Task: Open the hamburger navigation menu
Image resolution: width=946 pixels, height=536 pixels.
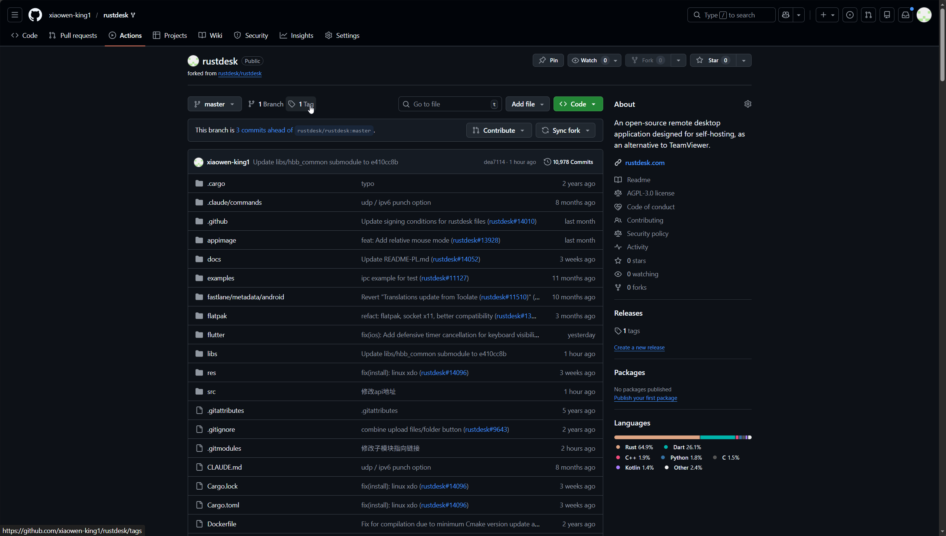Action: 15,15
